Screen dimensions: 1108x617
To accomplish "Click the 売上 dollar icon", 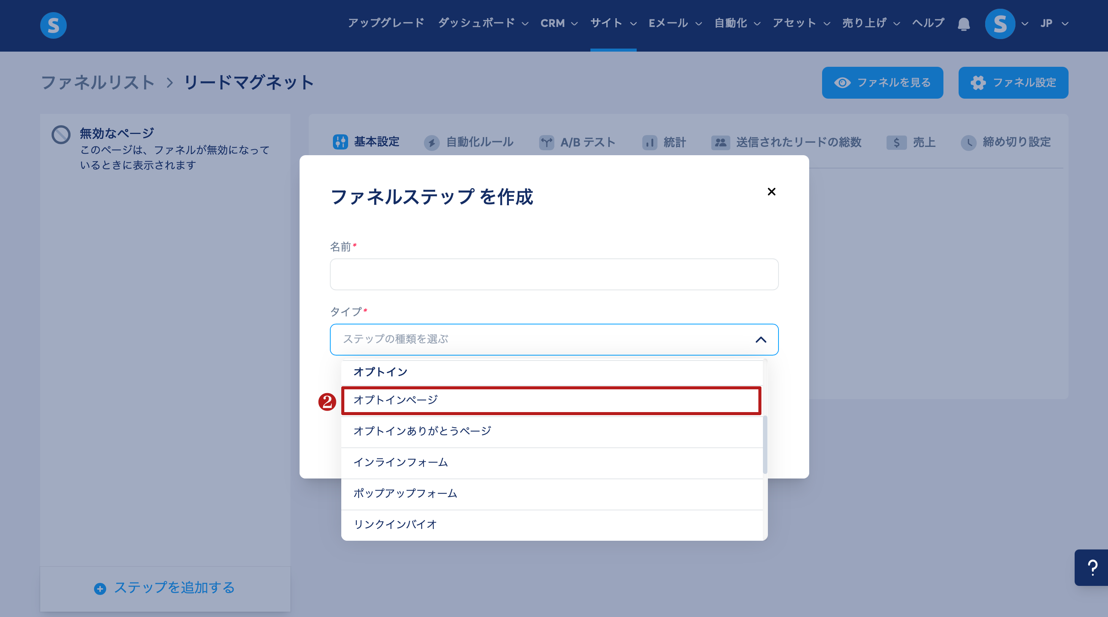I will point(896,143).
